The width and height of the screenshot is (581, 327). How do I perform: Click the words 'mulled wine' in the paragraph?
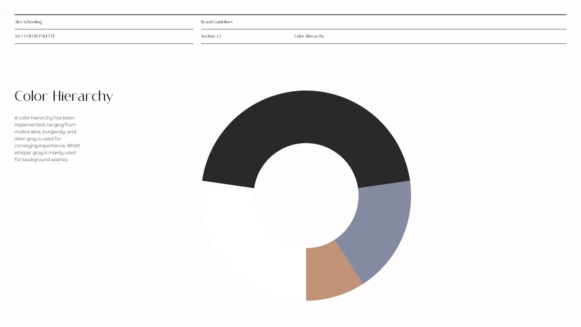[27, 132]
